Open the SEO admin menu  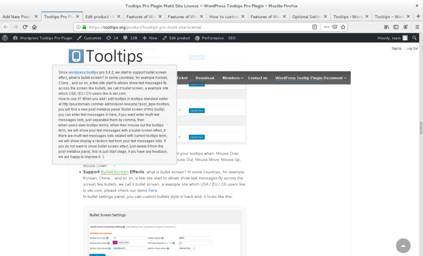pyautogui.click(x=232, y=38)
